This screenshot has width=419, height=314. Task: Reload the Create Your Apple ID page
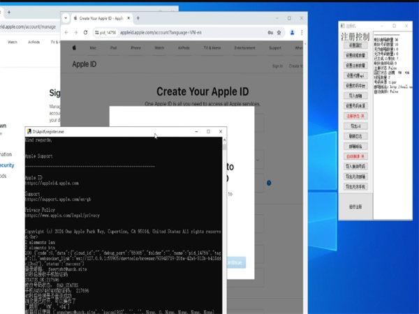[85, 32]
